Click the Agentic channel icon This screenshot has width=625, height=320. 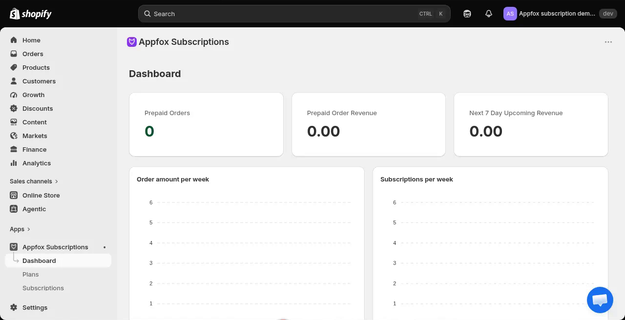coord(14,209)
